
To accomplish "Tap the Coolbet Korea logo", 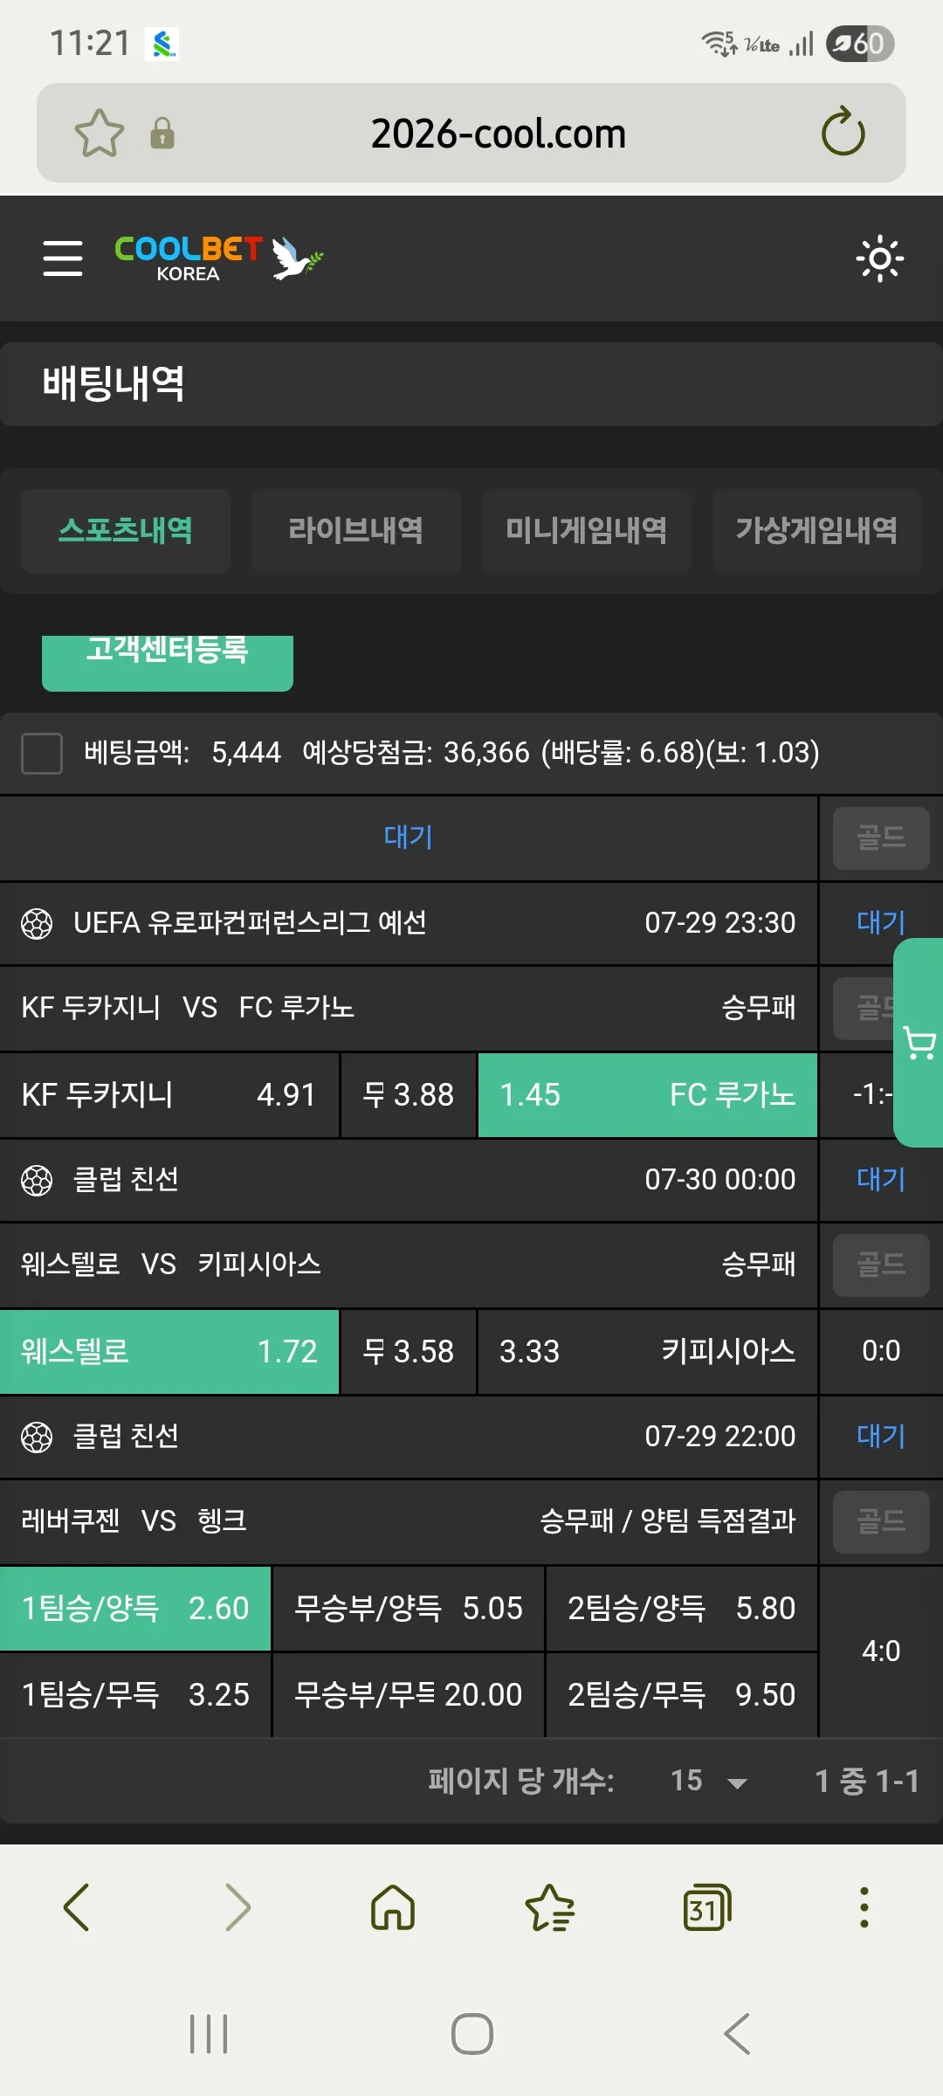I will click(218, 259).
